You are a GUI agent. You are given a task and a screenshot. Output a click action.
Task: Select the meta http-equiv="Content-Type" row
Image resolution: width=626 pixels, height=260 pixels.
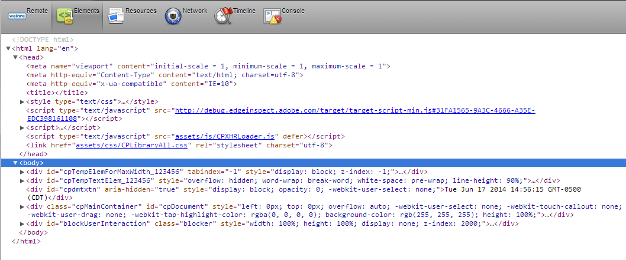[x=165, y=75]
